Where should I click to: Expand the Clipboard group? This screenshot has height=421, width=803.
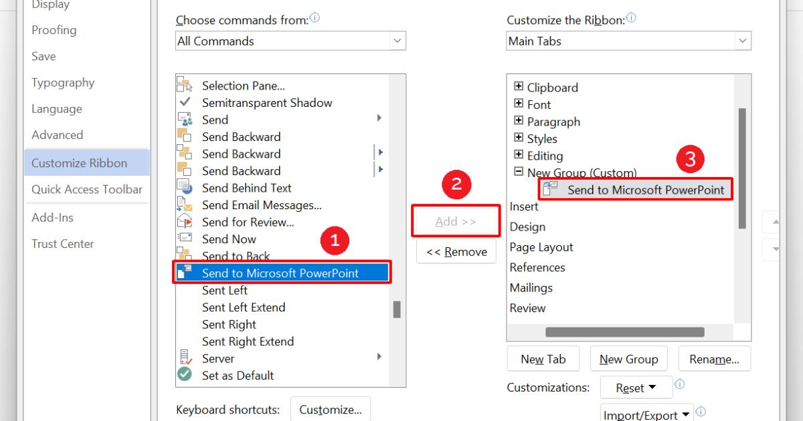tap(519, 86)
